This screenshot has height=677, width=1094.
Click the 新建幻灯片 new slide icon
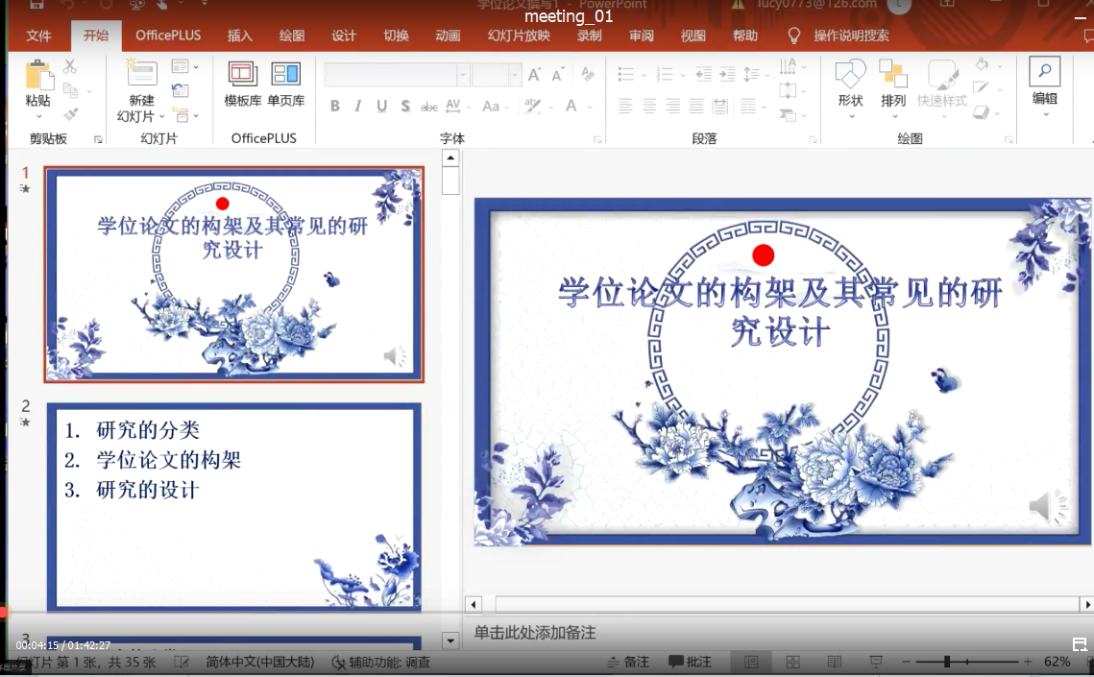point(141,75)
